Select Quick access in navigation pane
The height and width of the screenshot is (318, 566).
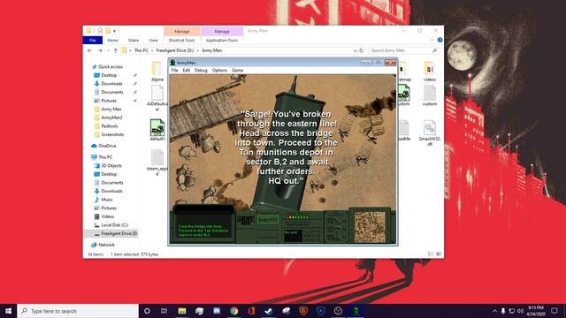tap(111, 67)
